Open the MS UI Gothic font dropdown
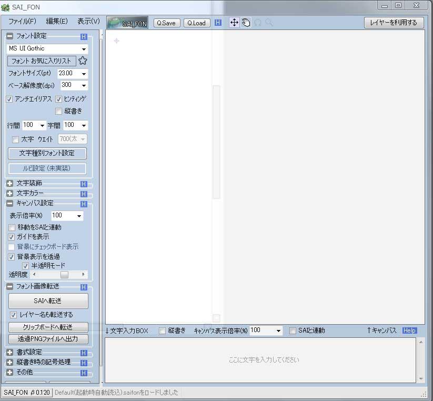Viewport: 433px width, 401px height. click(84, 49)
